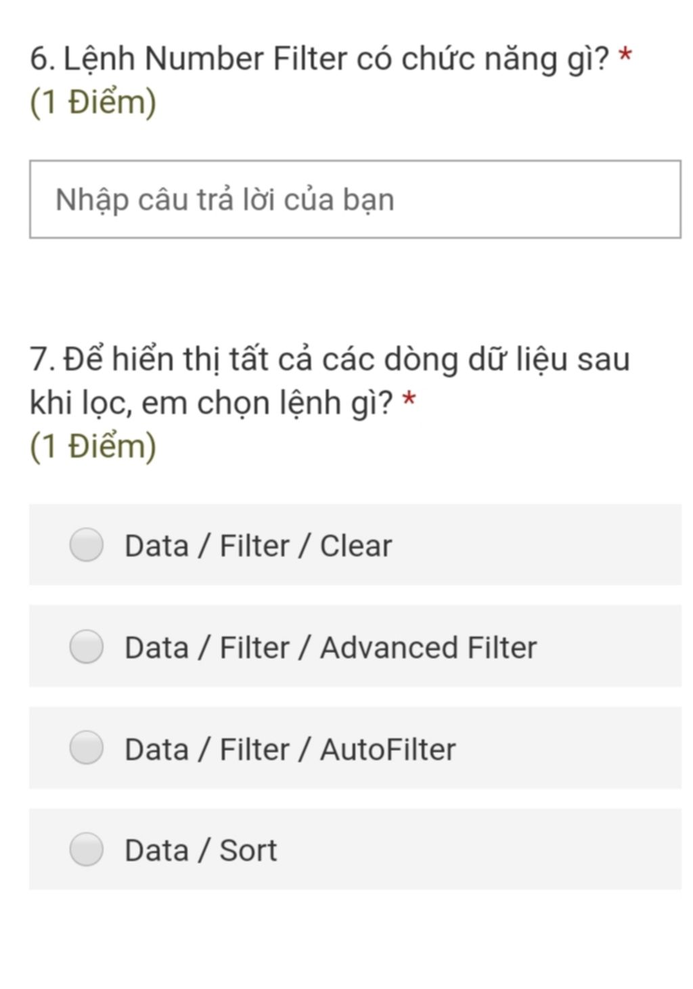Click "(1 Điểm)" under question 7
This screenshot has width=693, height=989.
click(93, 447)
